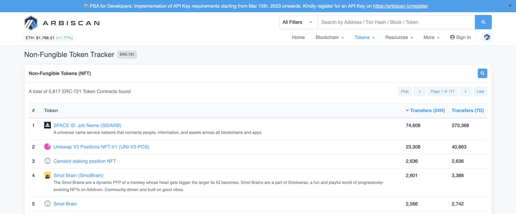
Task: Expand the Tokens menu
Action: [x=364, y=37]
